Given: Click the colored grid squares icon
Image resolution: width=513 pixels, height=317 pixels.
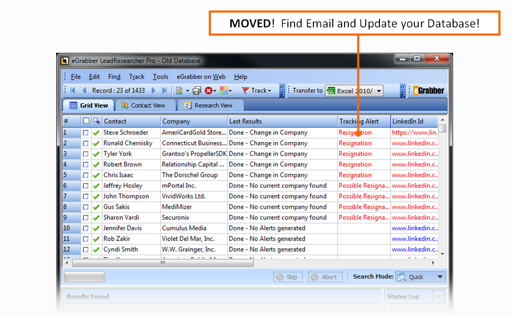Looking at the screenshot, I should [224, 91].
